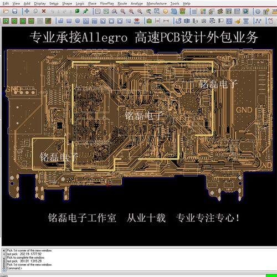Click the red X Delete tool
This screenshot has height=277, width=277.
coord(44,12)
